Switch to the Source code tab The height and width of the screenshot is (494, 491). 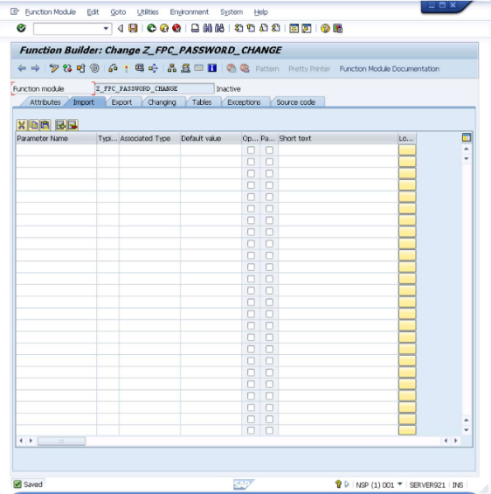point(296,102)
